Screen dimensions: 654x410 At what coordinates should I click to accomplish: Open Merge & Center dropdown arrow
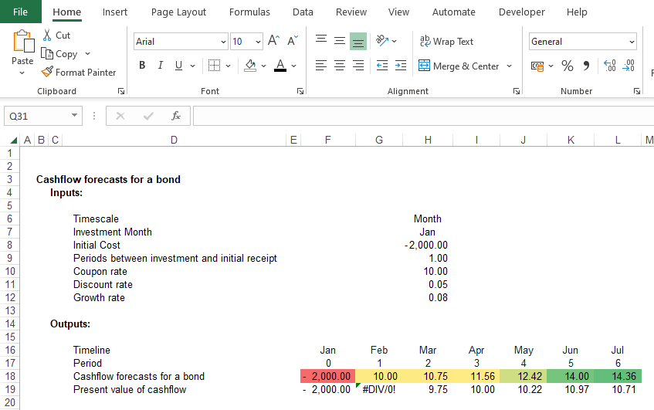510,66
